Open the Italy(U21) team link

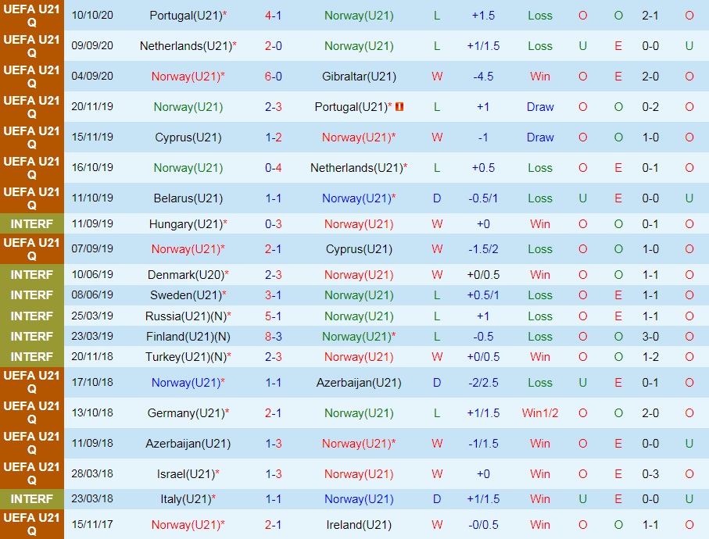[184, 499]
